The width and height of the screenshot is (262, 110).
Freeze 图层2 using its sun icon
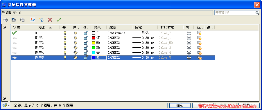point(76,43)
